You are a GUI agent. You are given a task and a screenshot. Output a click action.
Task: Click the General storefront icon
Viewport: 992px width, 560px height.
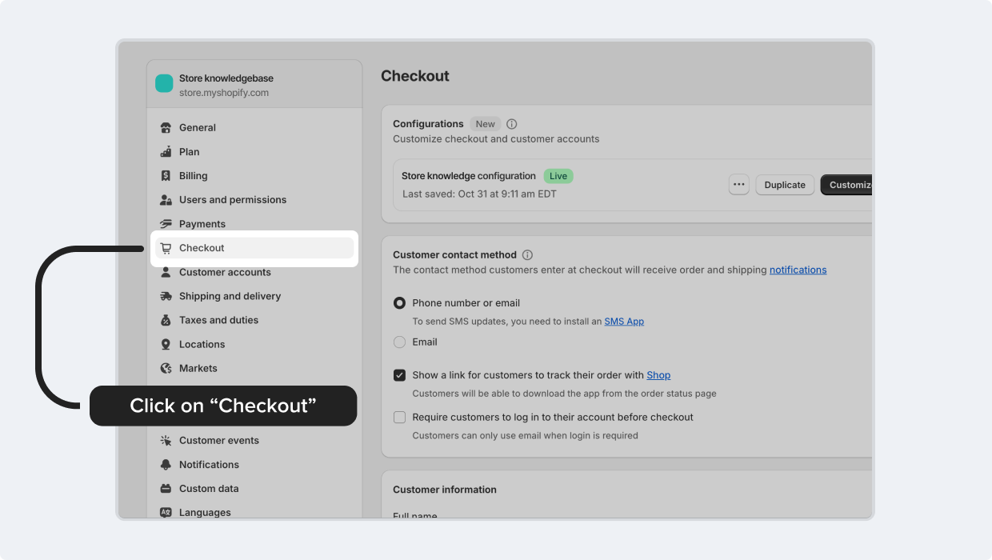166,128
